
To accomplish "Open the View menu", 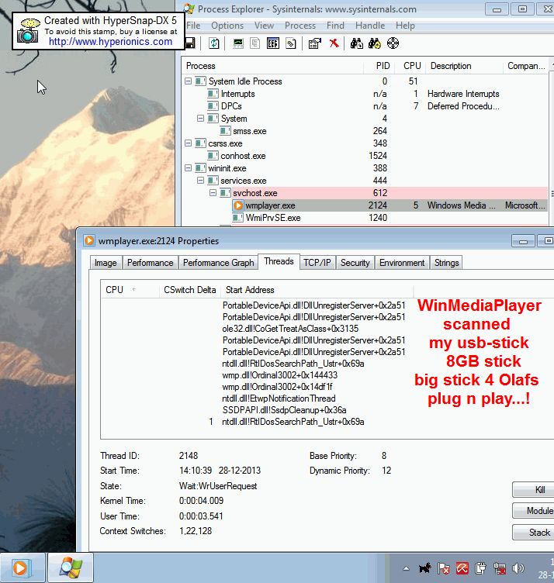I will pyautogui.click(x=264, y=26).
